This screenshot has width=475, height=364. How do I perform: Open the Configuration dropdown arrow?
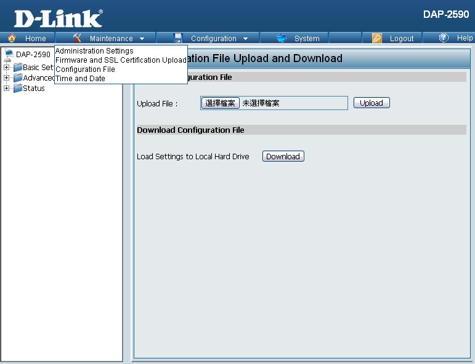click(245, 39)
